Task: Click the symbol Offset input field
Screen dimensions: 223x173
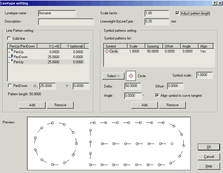Action: [x=175, y=86]
